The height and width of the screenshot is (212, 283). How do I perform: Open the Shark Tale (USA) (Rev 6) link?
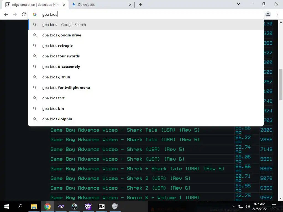coord(125,140)
